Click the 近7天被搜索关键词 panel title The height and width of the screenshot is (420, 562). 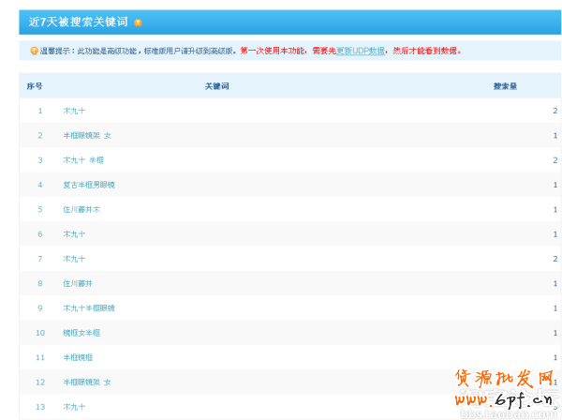pos(78,22)
